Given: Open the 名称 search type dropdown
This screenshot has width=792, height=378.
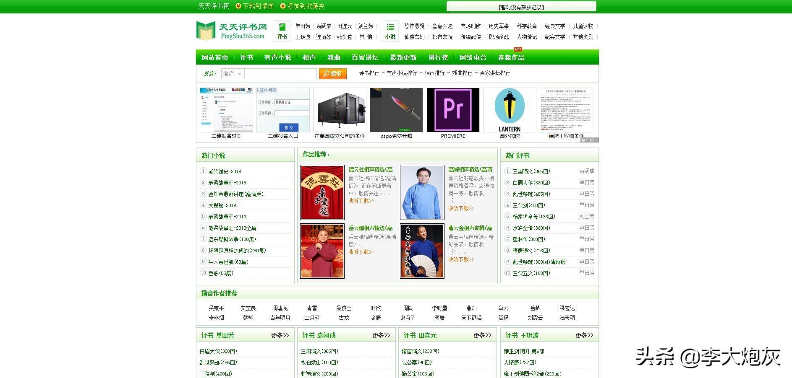Looking at the screenshot, I should 233,74.
